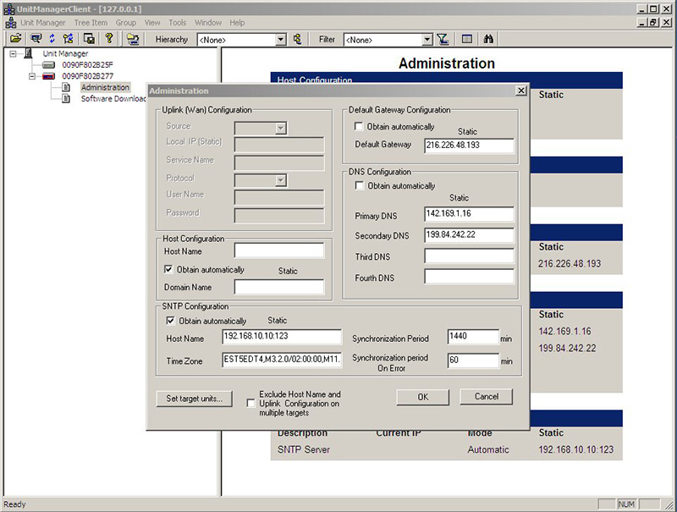This screenshot has height=512, width=677.
Task: Select the 0090F802B25F tree item
Action: coord(88,65)
